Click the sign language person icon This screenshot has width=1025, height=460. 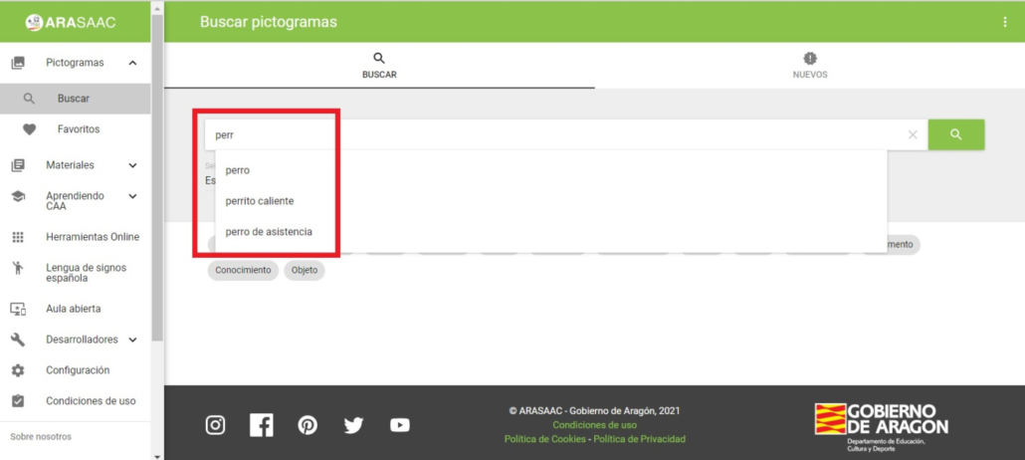point(18,268)
